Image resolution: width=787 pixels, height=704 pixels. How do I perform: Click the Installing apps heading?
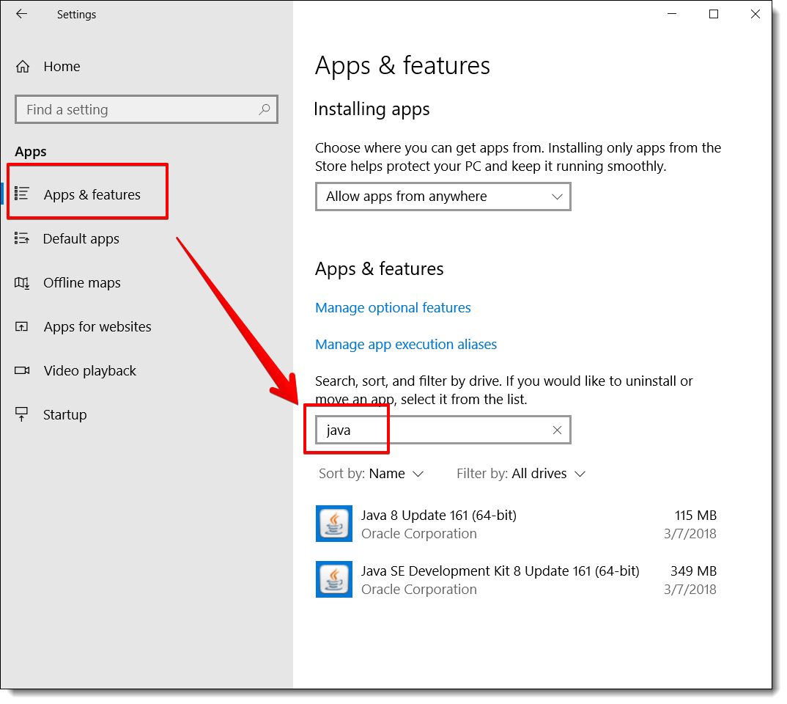372,109
